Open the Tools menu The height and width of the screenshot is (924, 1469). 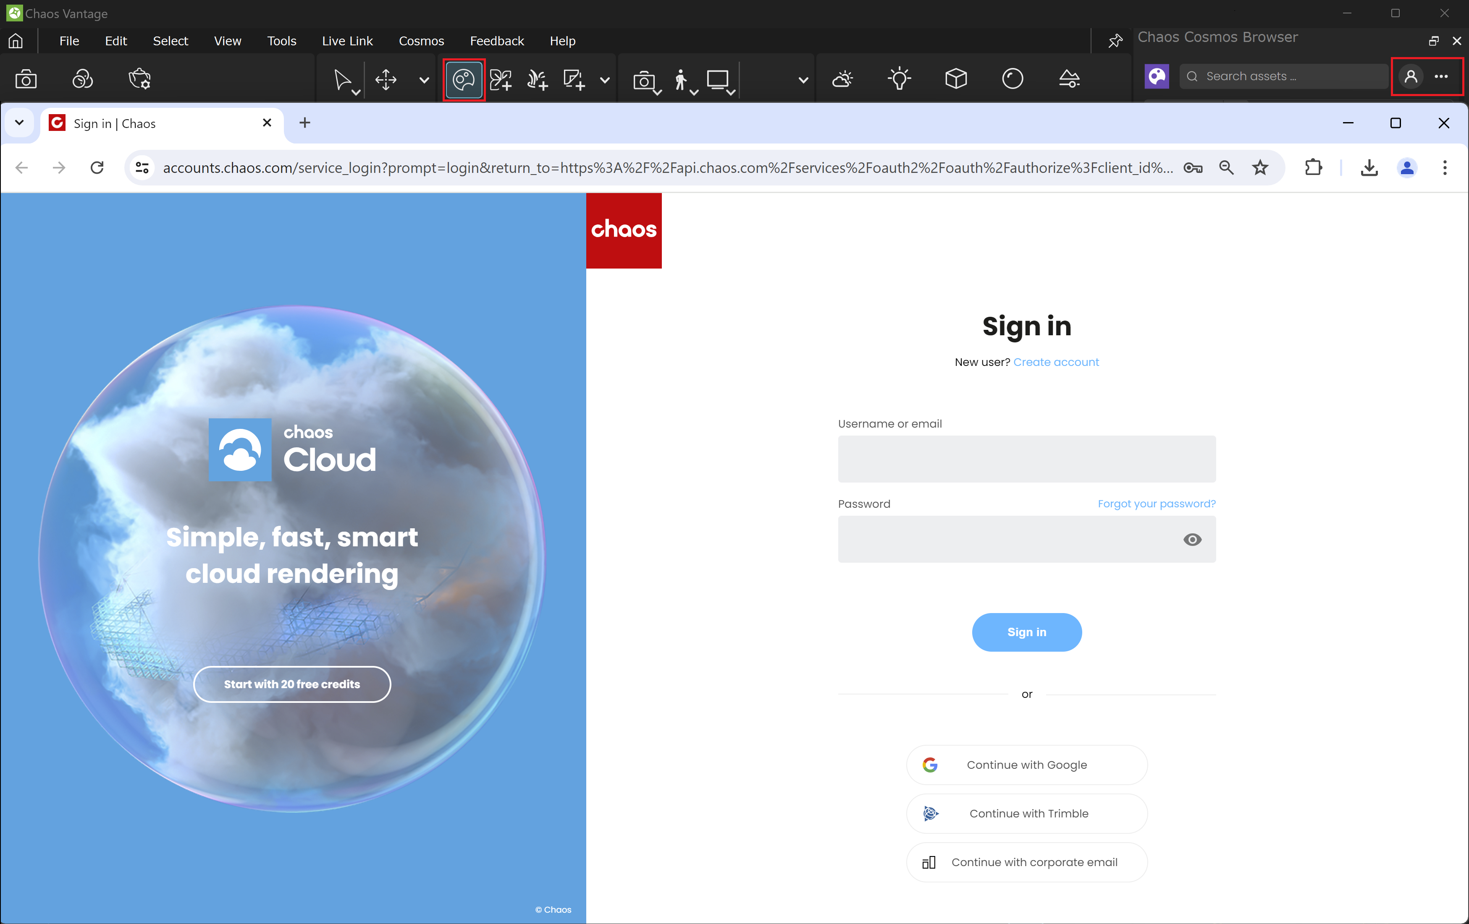281,41
